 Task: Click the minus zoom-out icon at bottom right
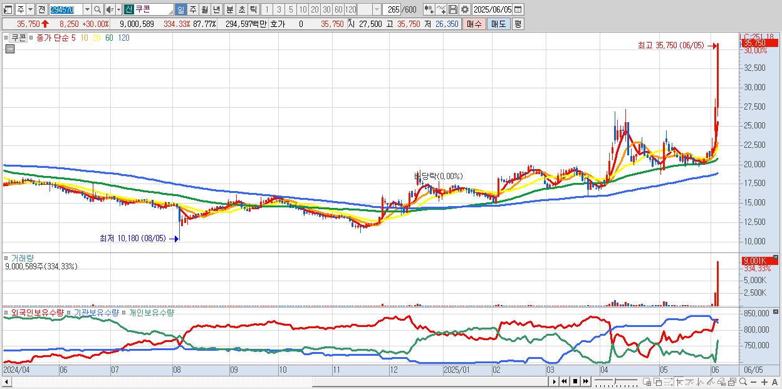pyautogui.click(x=753, y=381)
